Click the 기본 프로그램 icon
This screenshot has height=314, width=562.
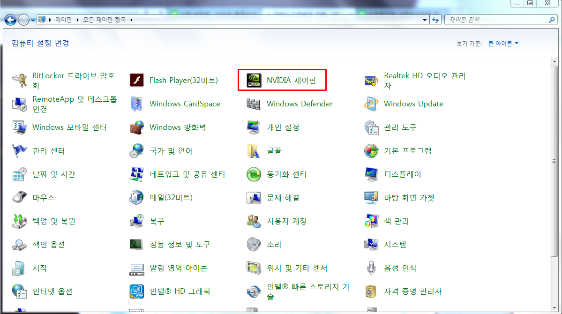[371, 151]
